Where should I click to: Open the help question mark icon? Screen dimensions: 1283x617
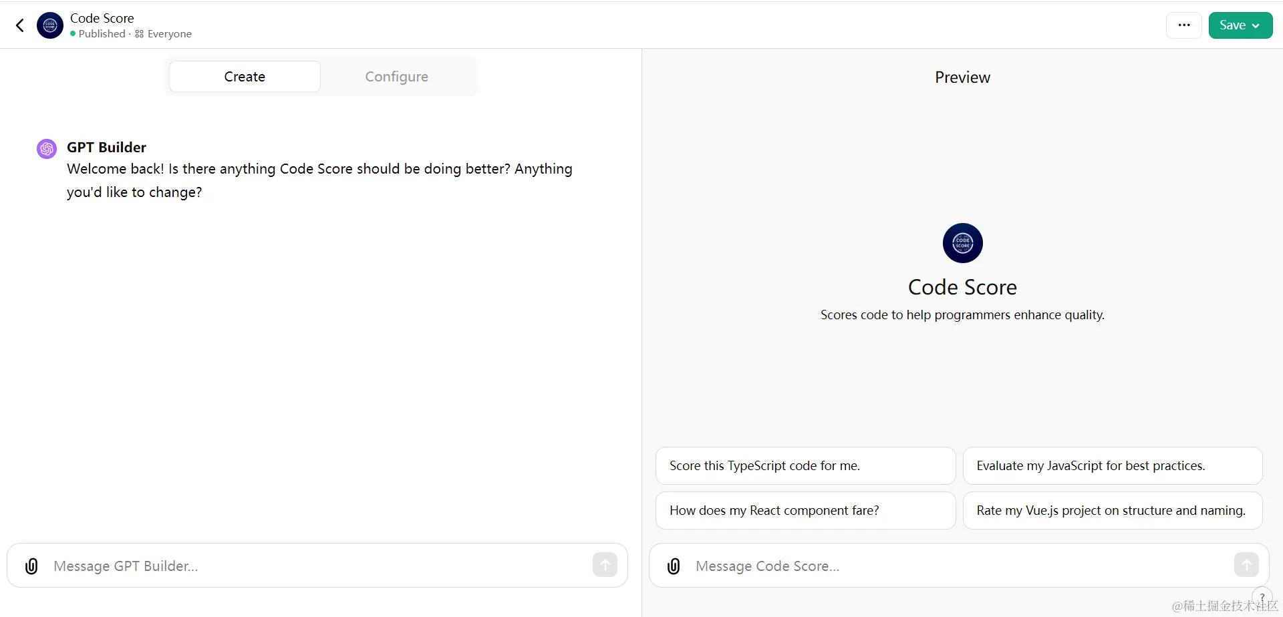tap(1262, 597)
